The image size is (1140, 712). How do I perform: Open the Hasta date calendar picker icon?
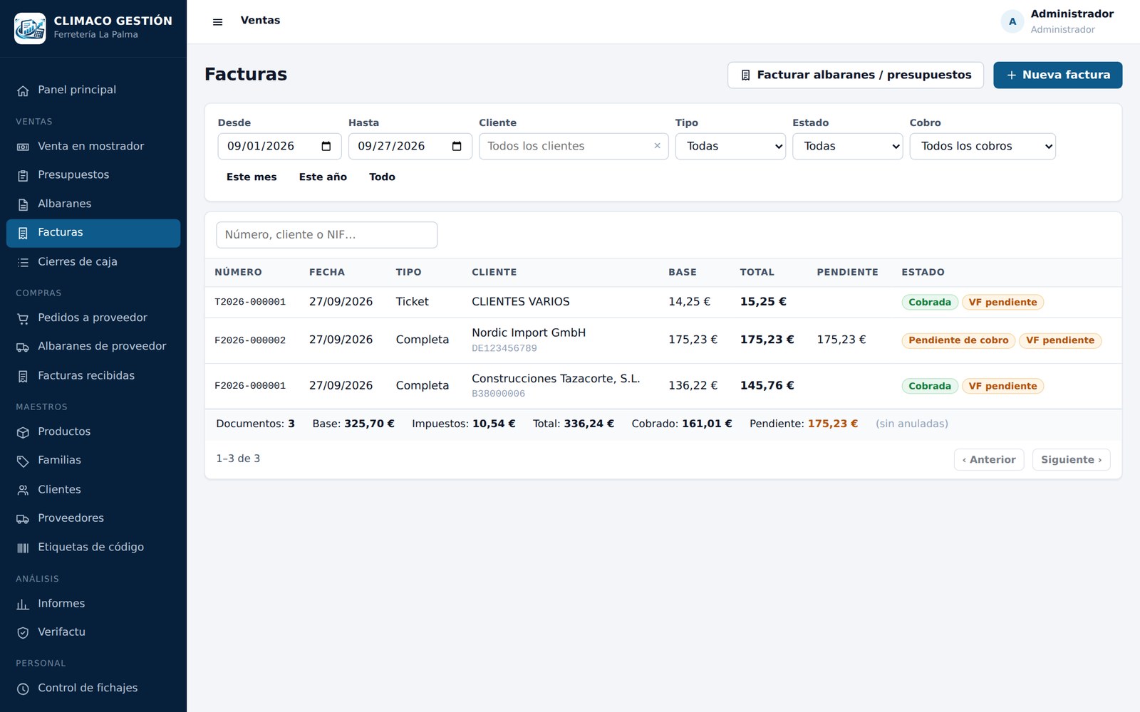457,147
